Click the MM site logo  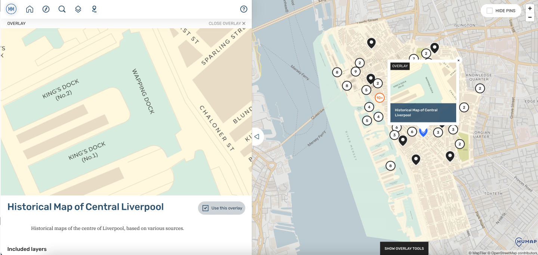coord(11,9)
